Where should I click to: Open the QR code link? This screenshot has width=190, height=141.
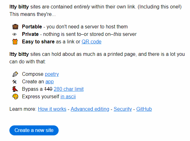click(x=92, y=42)
